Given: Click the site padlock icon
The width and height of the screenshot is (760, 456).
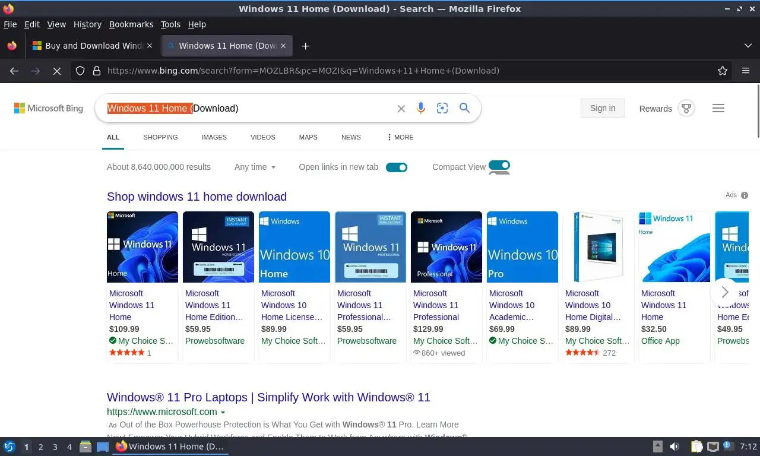Looking at the screenshot, I should [x=97, y=71].
